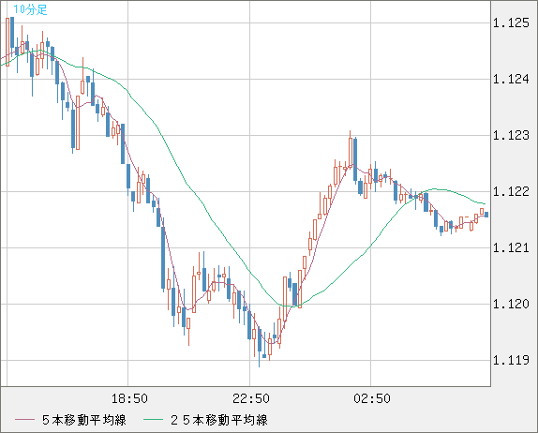This screenshot has width=538, height=433.
Task: Click the 1.124 price axis label
Action: pos(511,80)
